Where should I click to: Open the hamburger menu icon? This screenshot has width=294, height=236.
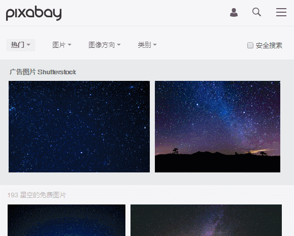coord(281,12)
